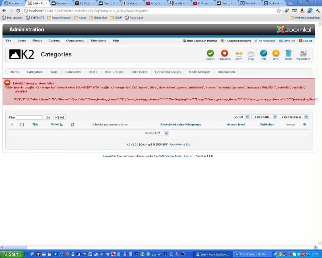Open the Users menu in top bar
The height and width of the screenshot is (258, 322).
click(x=22, y=41)
